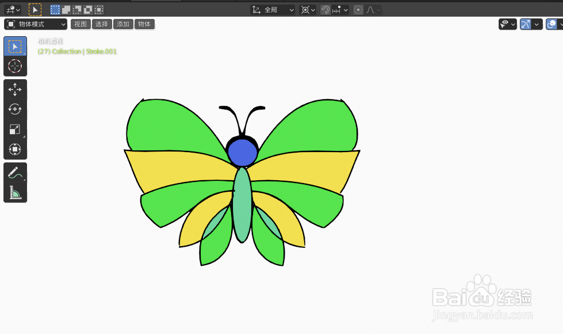This screenshot has height=334, width=563.
Task: Expand the gizmo options arrow
Action: pyautogui.click(x=537, y=24)
